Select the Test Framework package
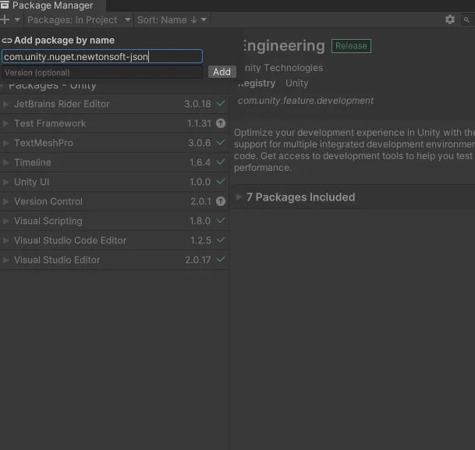This screenshot has width=475, height=450. coord(114,123)
